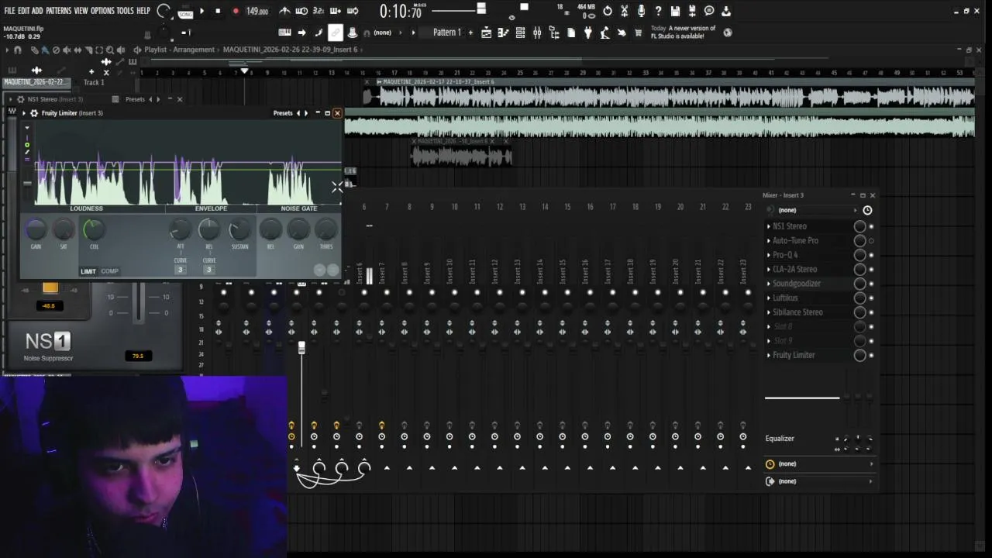Toggle the metronome icon in top toolbar
992x558 pixels.
pyautogui.click(x=285, y=11)
